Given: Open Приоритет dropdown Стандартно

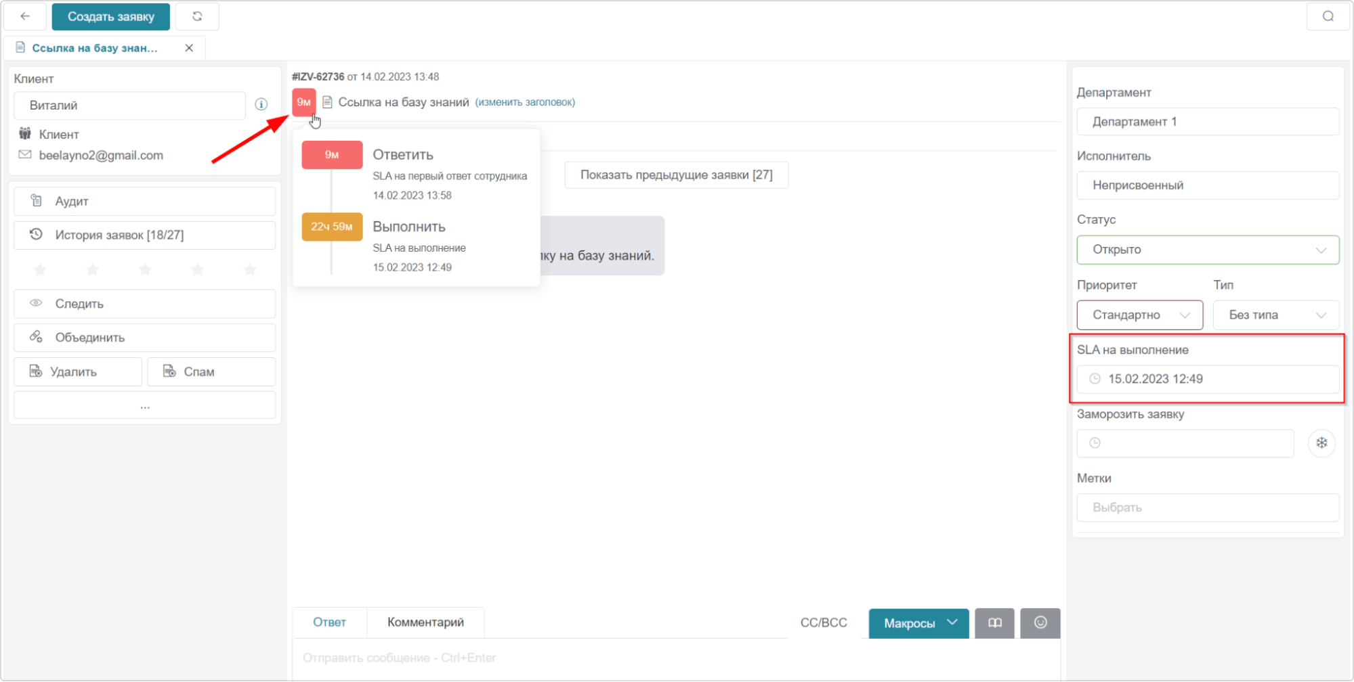Looking at the screenshot, I should pos(1139,315).
